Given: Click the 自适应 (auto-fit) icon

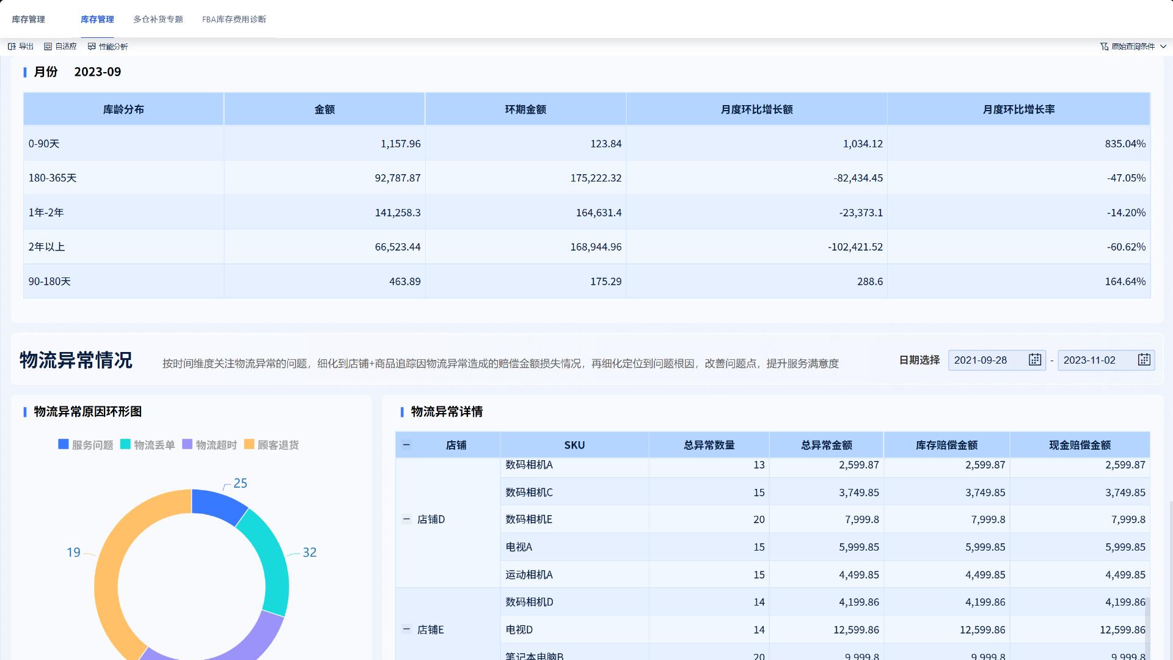Looking at the screenshot, I should (47, 46).
